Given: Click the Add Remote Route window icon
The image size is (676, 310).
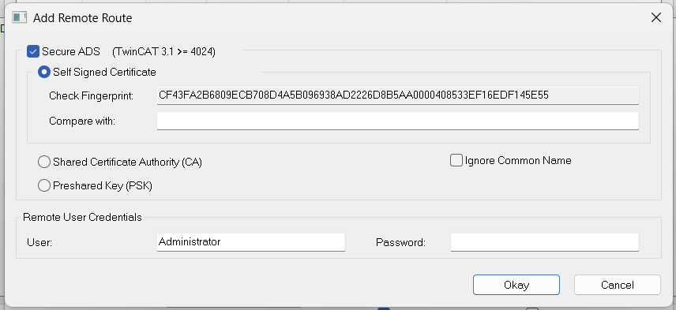Looking at the screenshot, I should click(20, 17).
